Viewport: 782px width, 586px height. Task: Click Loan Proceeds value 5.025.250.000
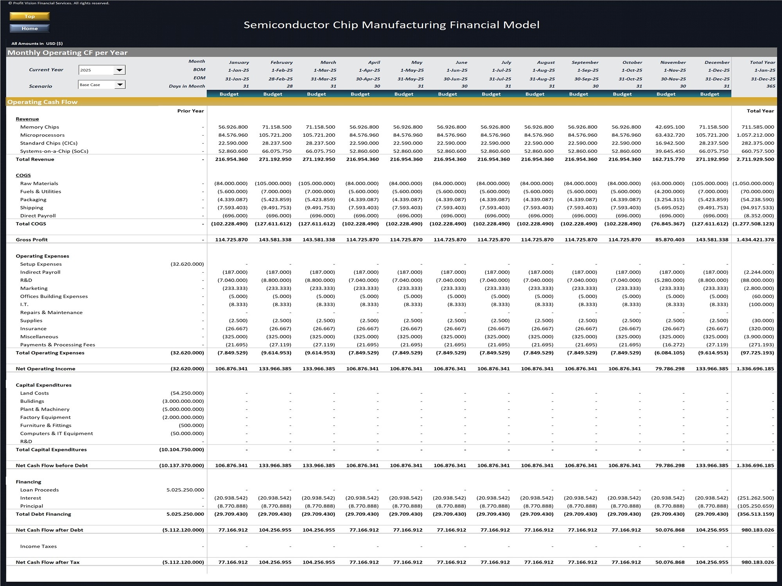(x=185, y=490)
